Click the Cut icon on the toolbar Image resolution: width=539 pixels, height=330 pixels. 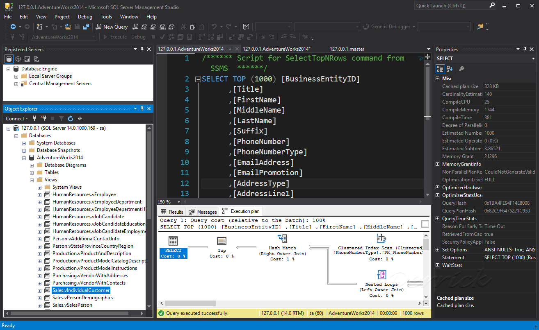click(184, 26)
